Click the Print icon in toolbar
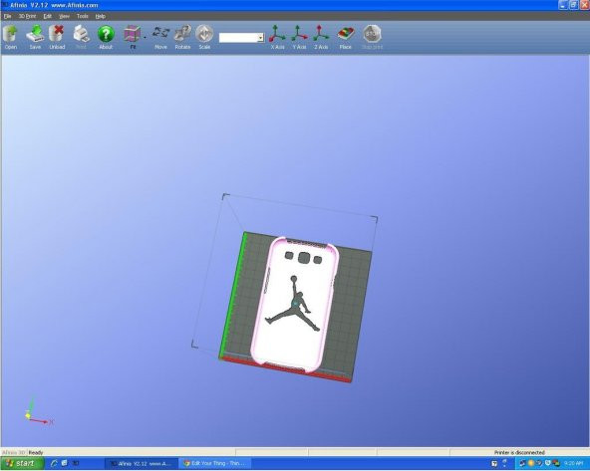590x471 pixels. tap(81, 37)
